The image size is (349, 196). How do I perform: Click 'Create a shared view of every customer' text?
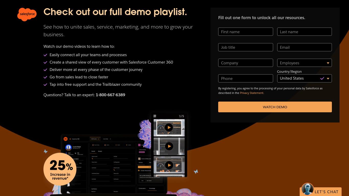click(x=111, y=62)
